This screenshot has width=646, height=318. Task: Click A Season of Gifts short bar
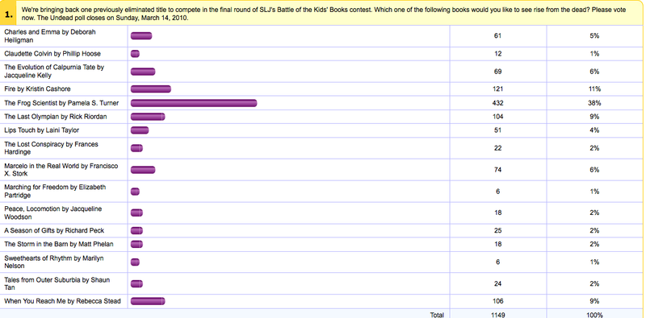pyautogui.click(x=136, y=230)
